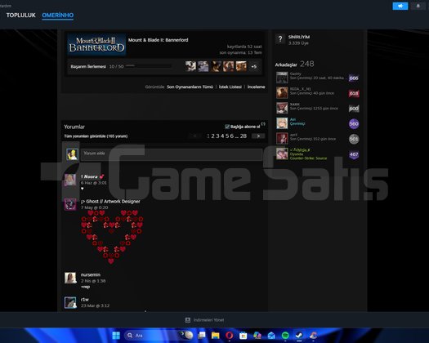Screen dimensions: 429x343
Task: Open Son Oynananların Tümü link
Action: coord(190,87)
